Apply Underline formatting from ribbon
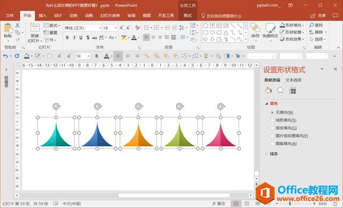The image size is (343, 208). (81, 37)
